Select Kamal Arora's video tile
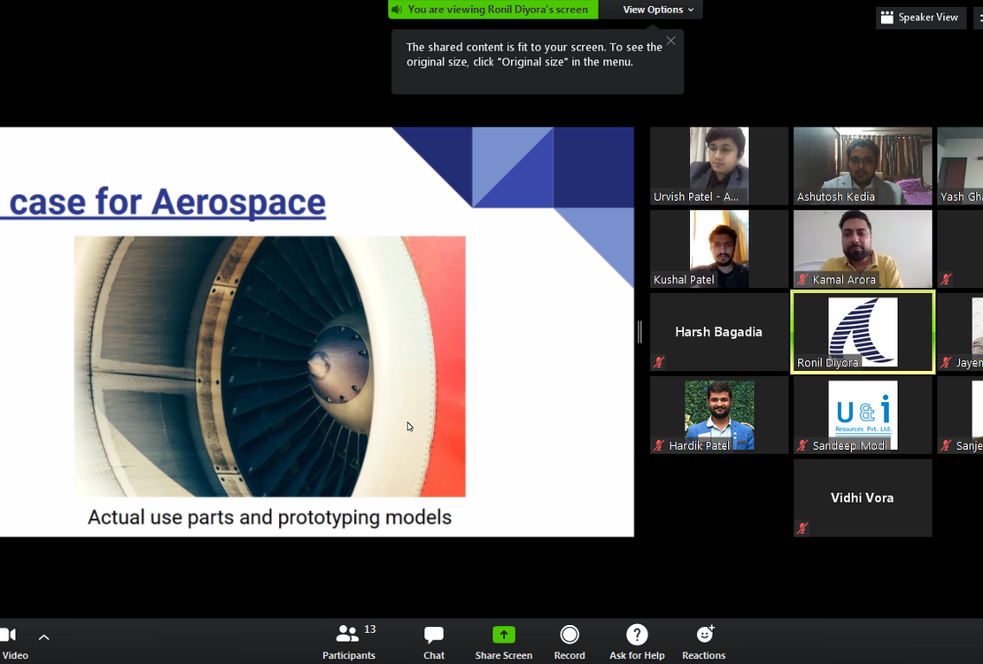The height and width of the screenshot is (664, 983). (863, 249)
